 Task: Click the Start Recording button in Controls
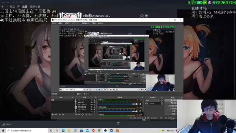pos(171,103)
